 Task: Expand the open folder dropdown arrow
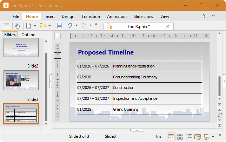coord(49,26)
